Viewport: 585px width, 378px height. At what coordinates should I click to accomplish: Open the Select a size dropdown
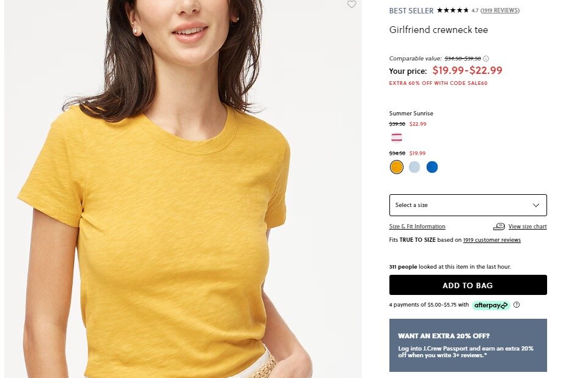click(x=468, y=205)
